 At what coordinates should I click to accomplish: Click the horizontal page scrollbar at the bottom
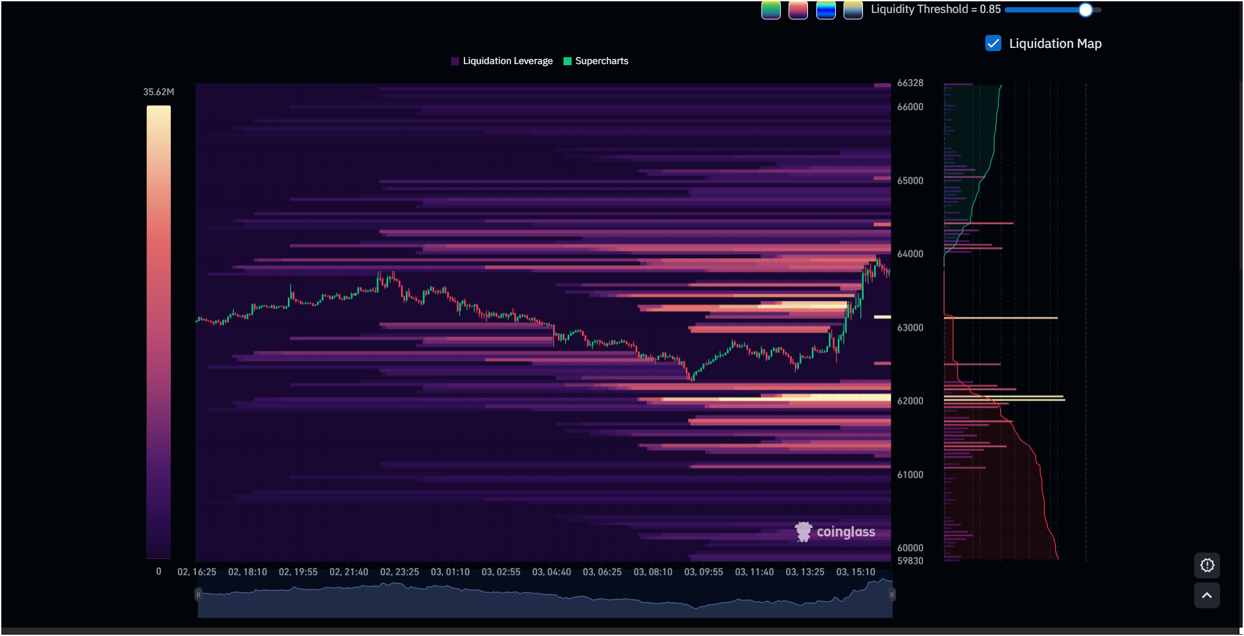click(x=620, y=631)
